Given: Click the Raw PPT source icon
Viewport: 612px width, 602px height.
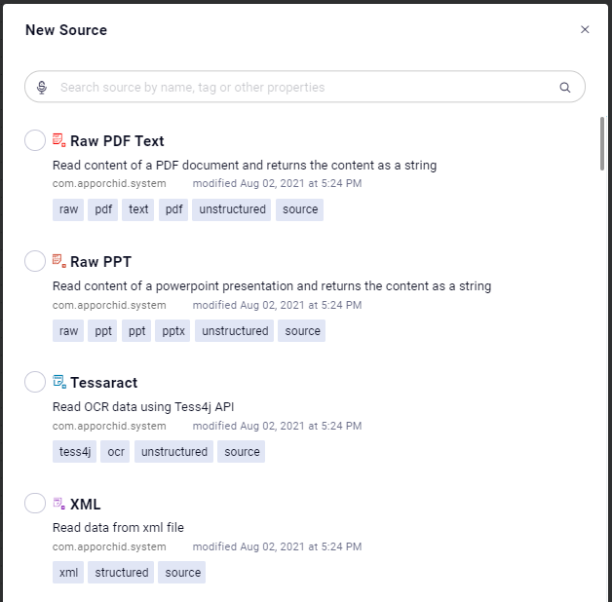Looking at the screenshot, I should pyautogui.click(x=59, y=261).
